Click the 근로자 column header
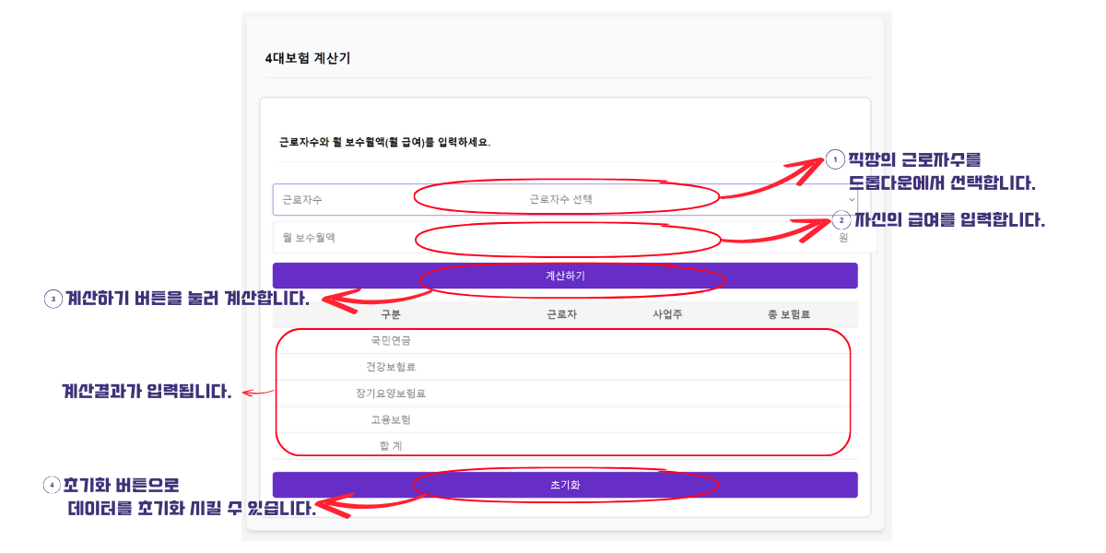Viewport: 1106px width, 553px height. click(x=562, y=314)
